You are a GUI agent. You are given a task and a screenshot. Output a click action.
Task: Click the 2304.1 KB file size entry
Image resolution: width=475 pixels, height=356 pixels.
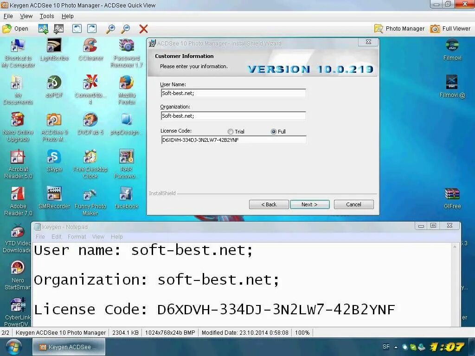tap(125, 333)
